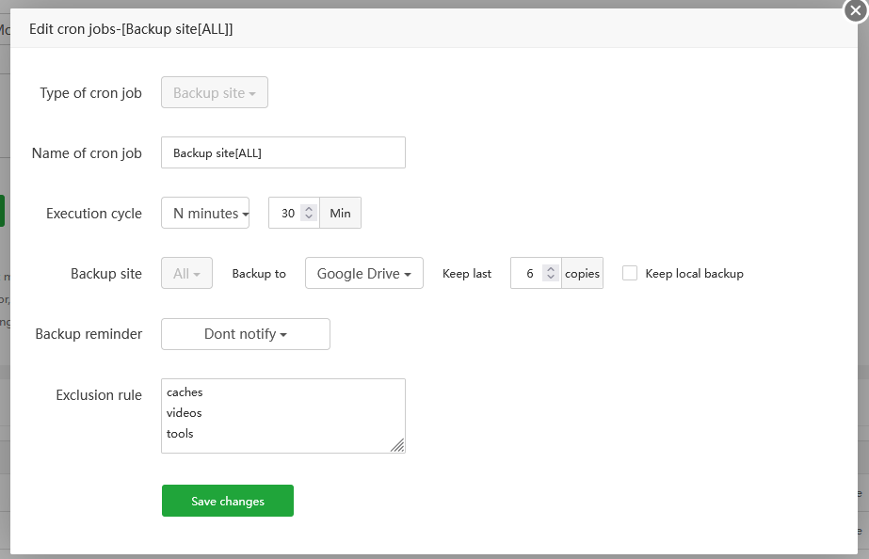Viewport: 869px width, 559px height.
Task: Click the Keep last copies number field
Action: pos(527,274)
